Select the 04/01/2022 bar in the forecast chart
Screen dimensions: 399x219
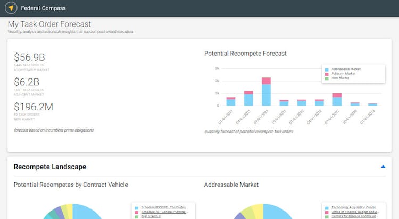(x=319, y=102)
